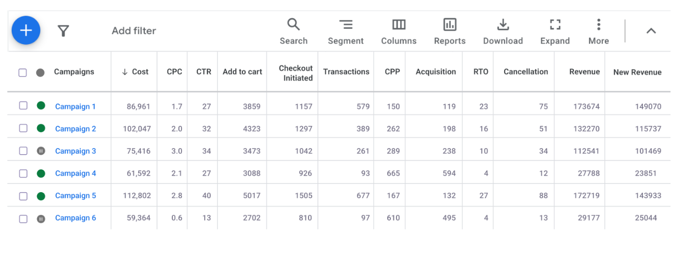
Task: Open the Search tool
Action: 293,31
